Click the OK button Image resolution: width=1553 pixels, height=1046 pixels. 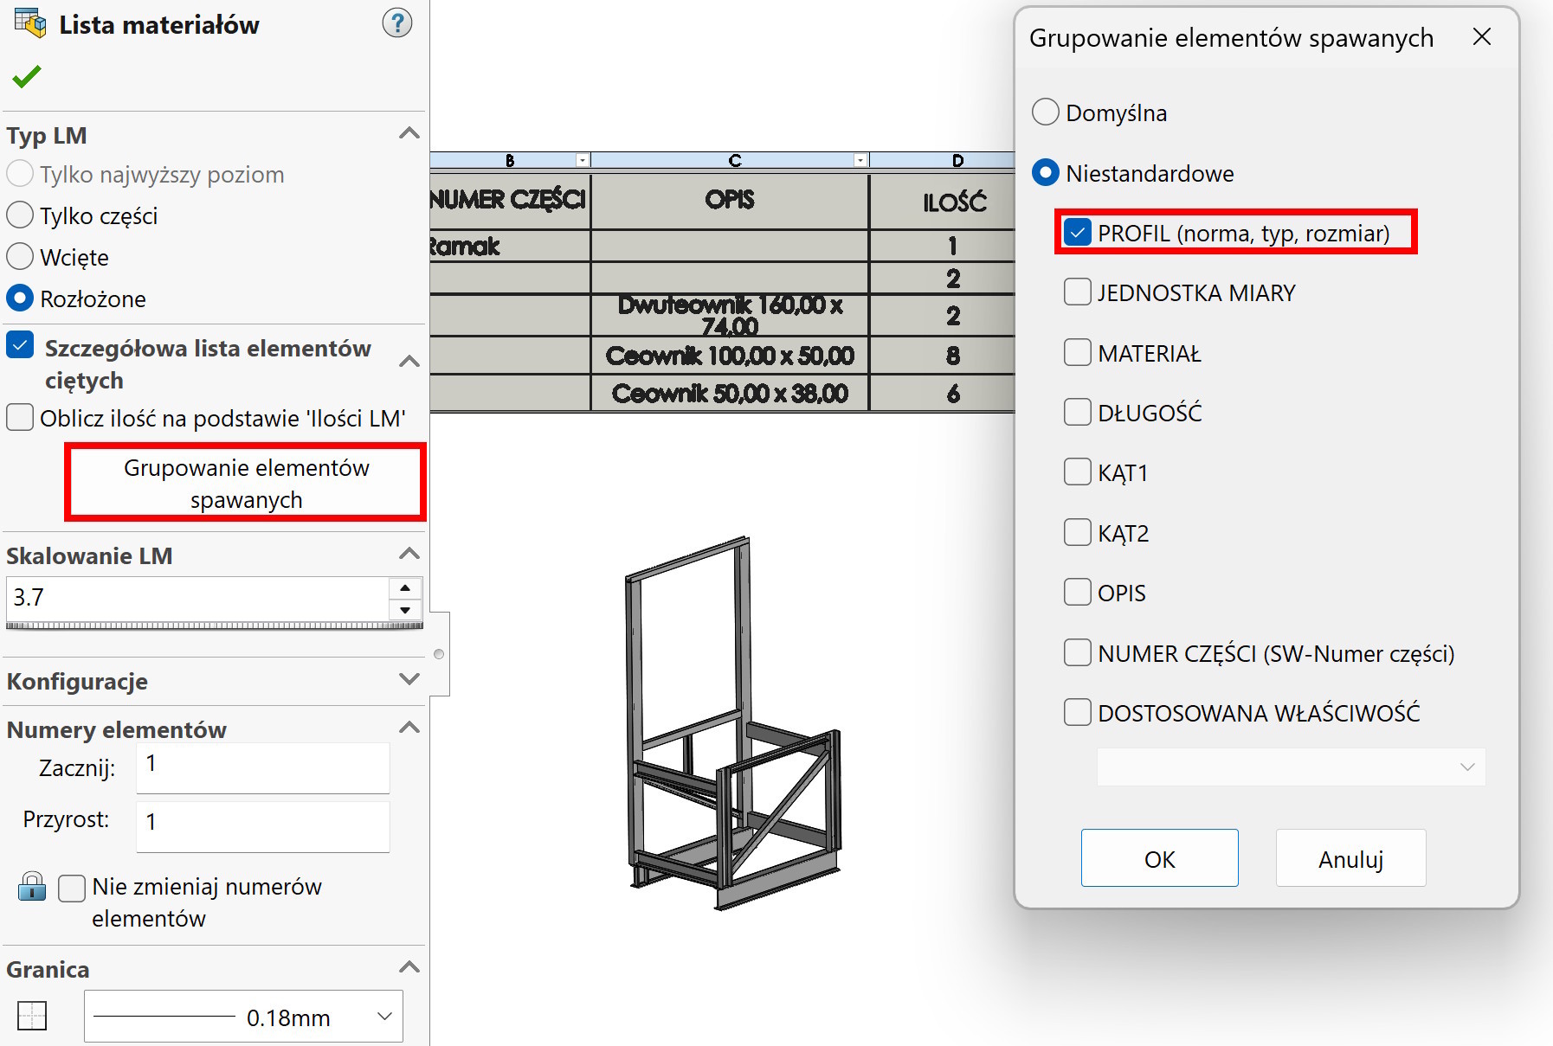tap(1159, 858)
